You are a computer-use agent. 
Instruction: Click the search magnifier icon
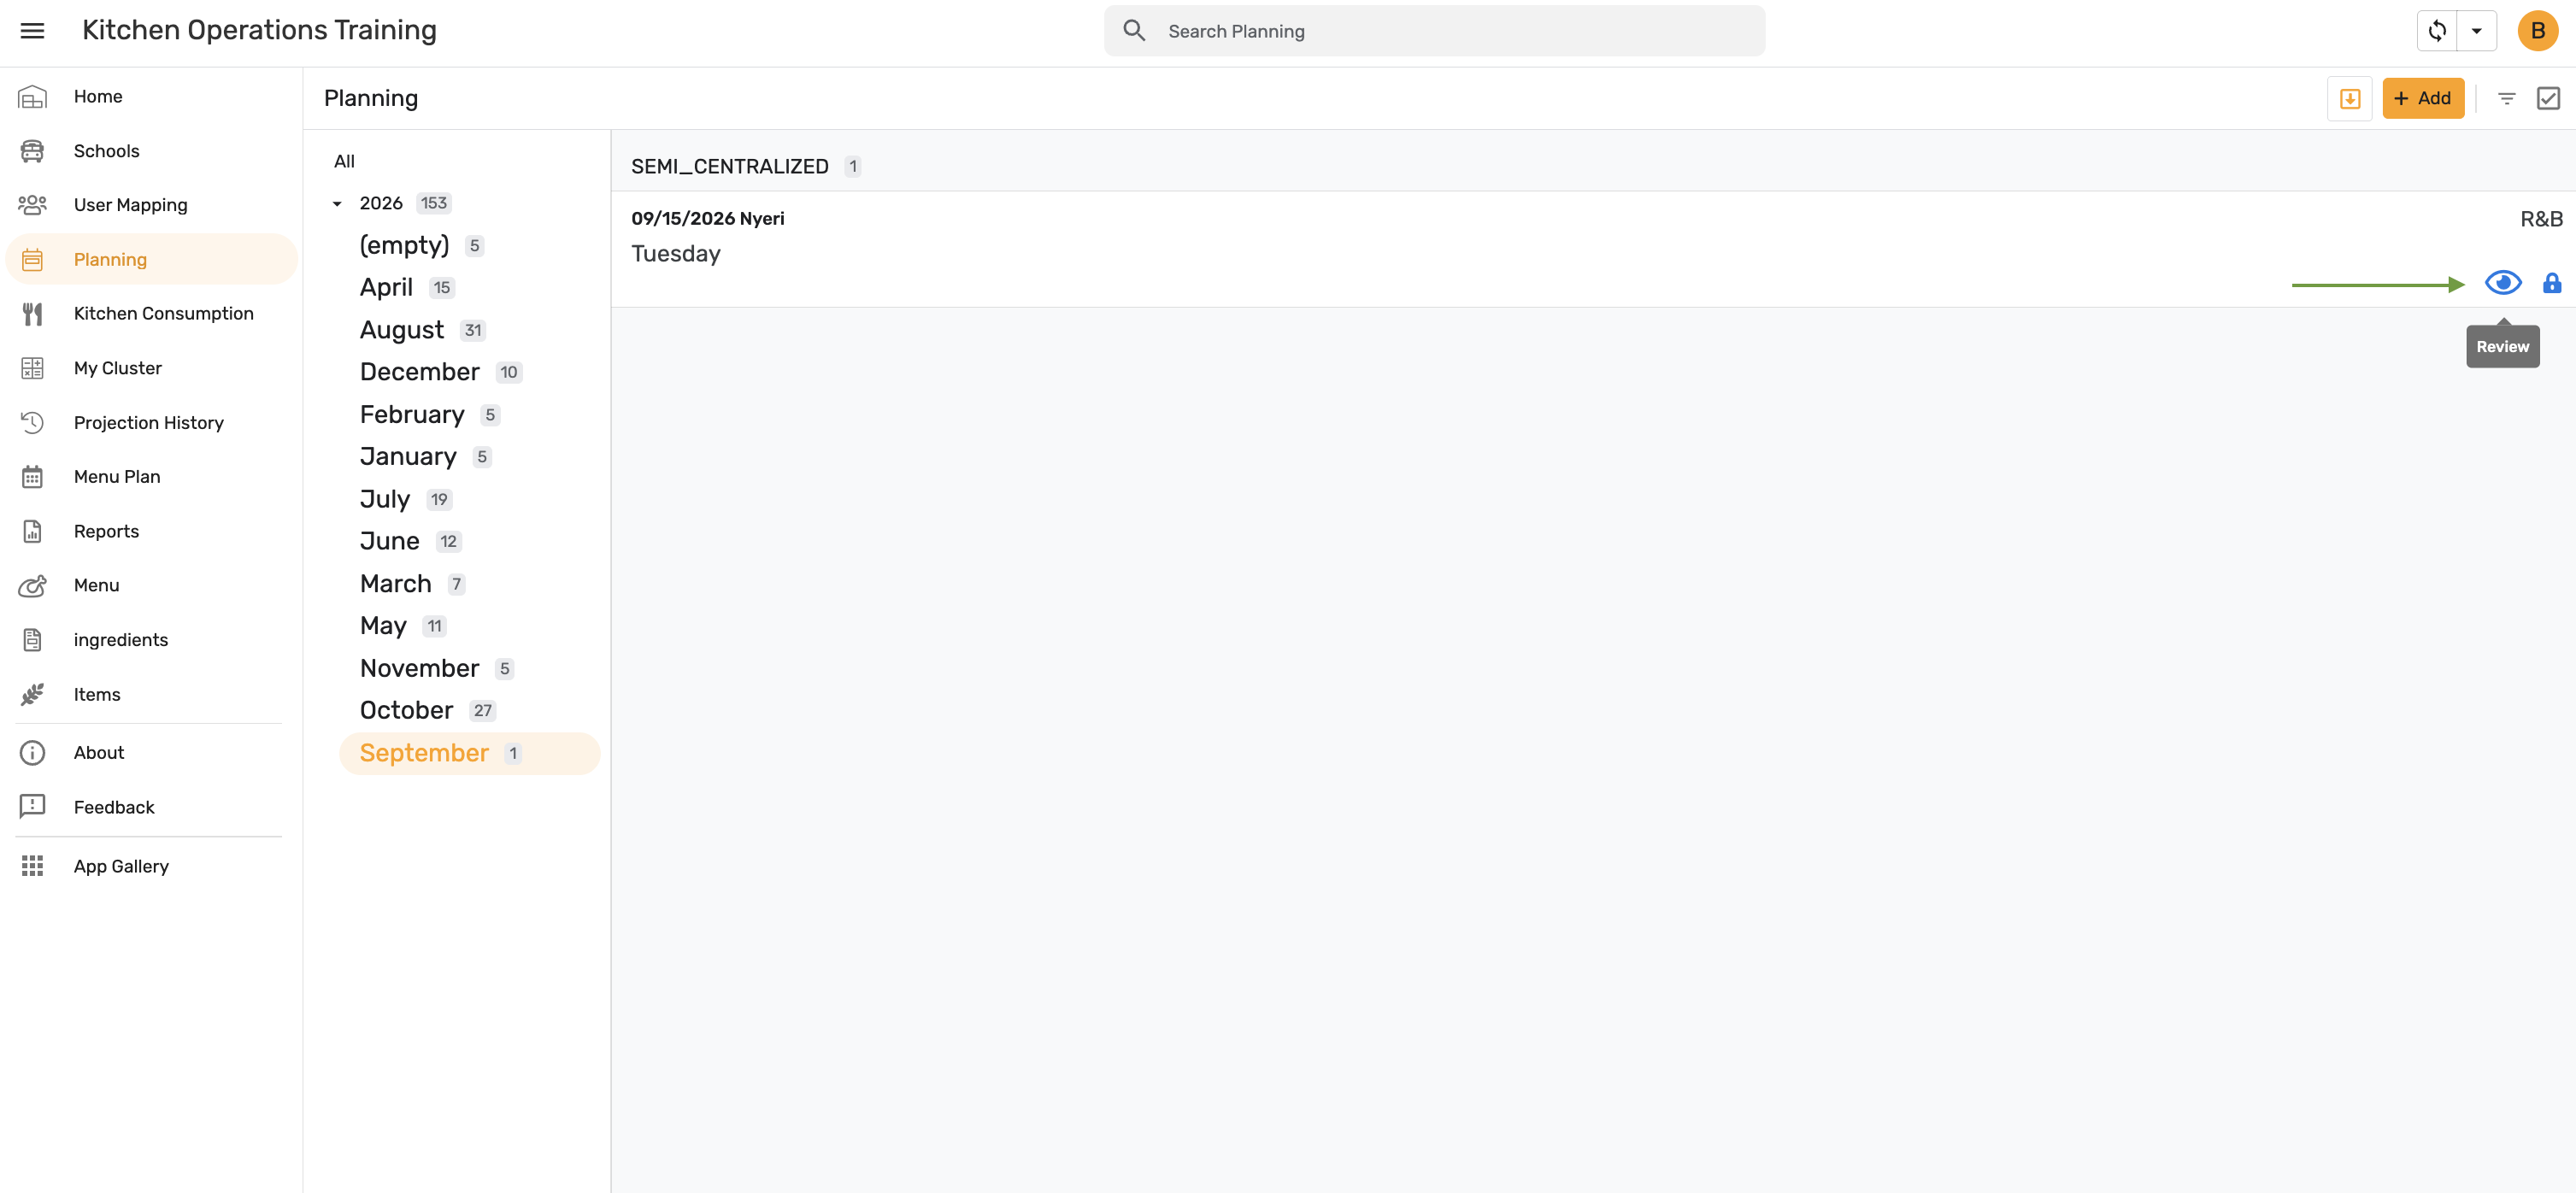pyautogui.click(x=1133, y=31)
